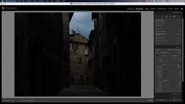Click the Clarity slider handle
185x104 pixels.
[170, 85]
